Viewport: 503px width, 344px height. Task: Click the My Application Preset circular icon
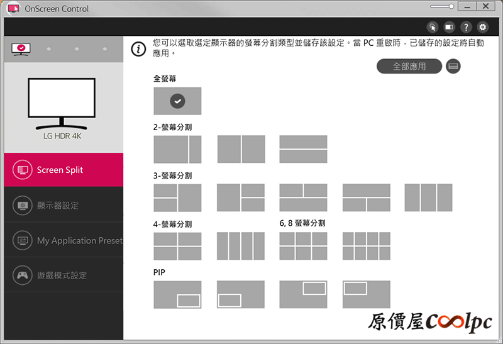(23, 240)
